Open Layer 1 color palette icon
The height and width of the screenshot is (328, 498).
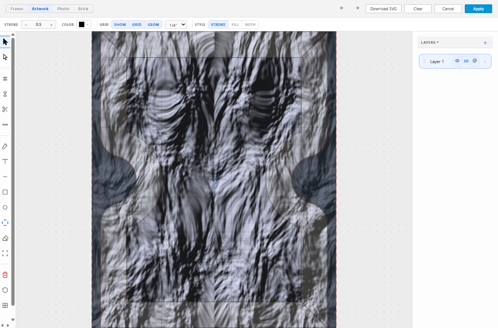475,61
